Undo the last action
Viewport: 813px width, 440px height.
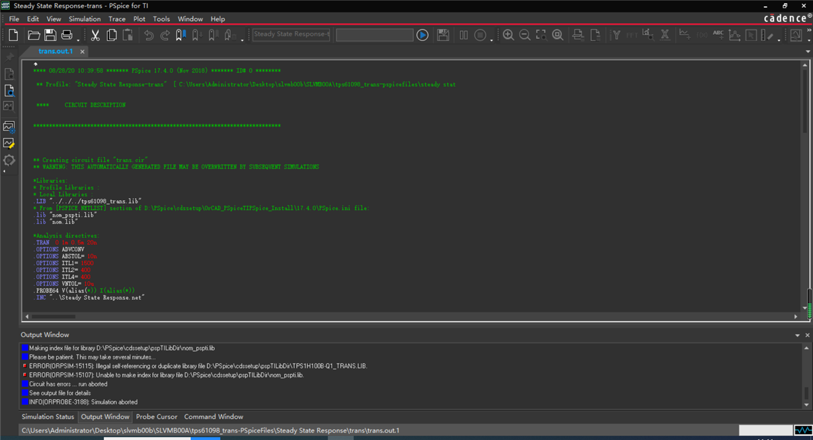[149, 35]
